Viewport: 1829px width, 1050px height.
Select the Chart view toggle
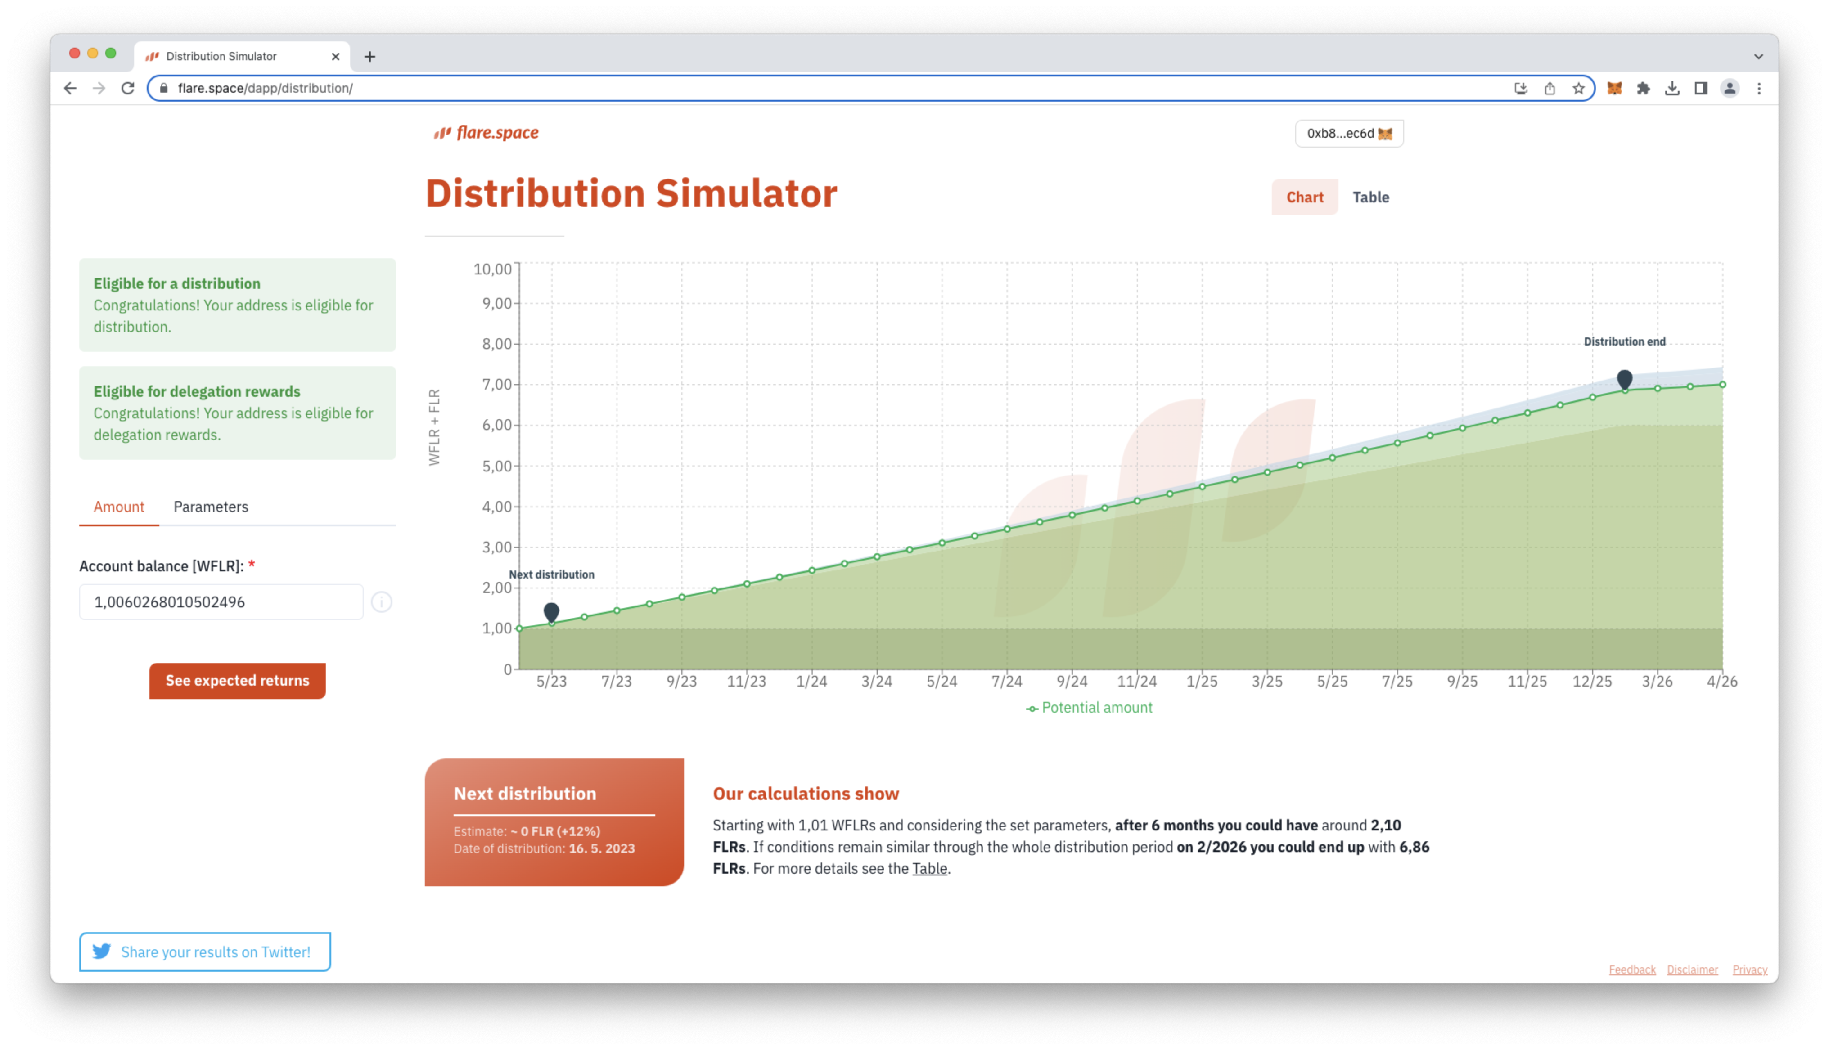point(1304,197)
